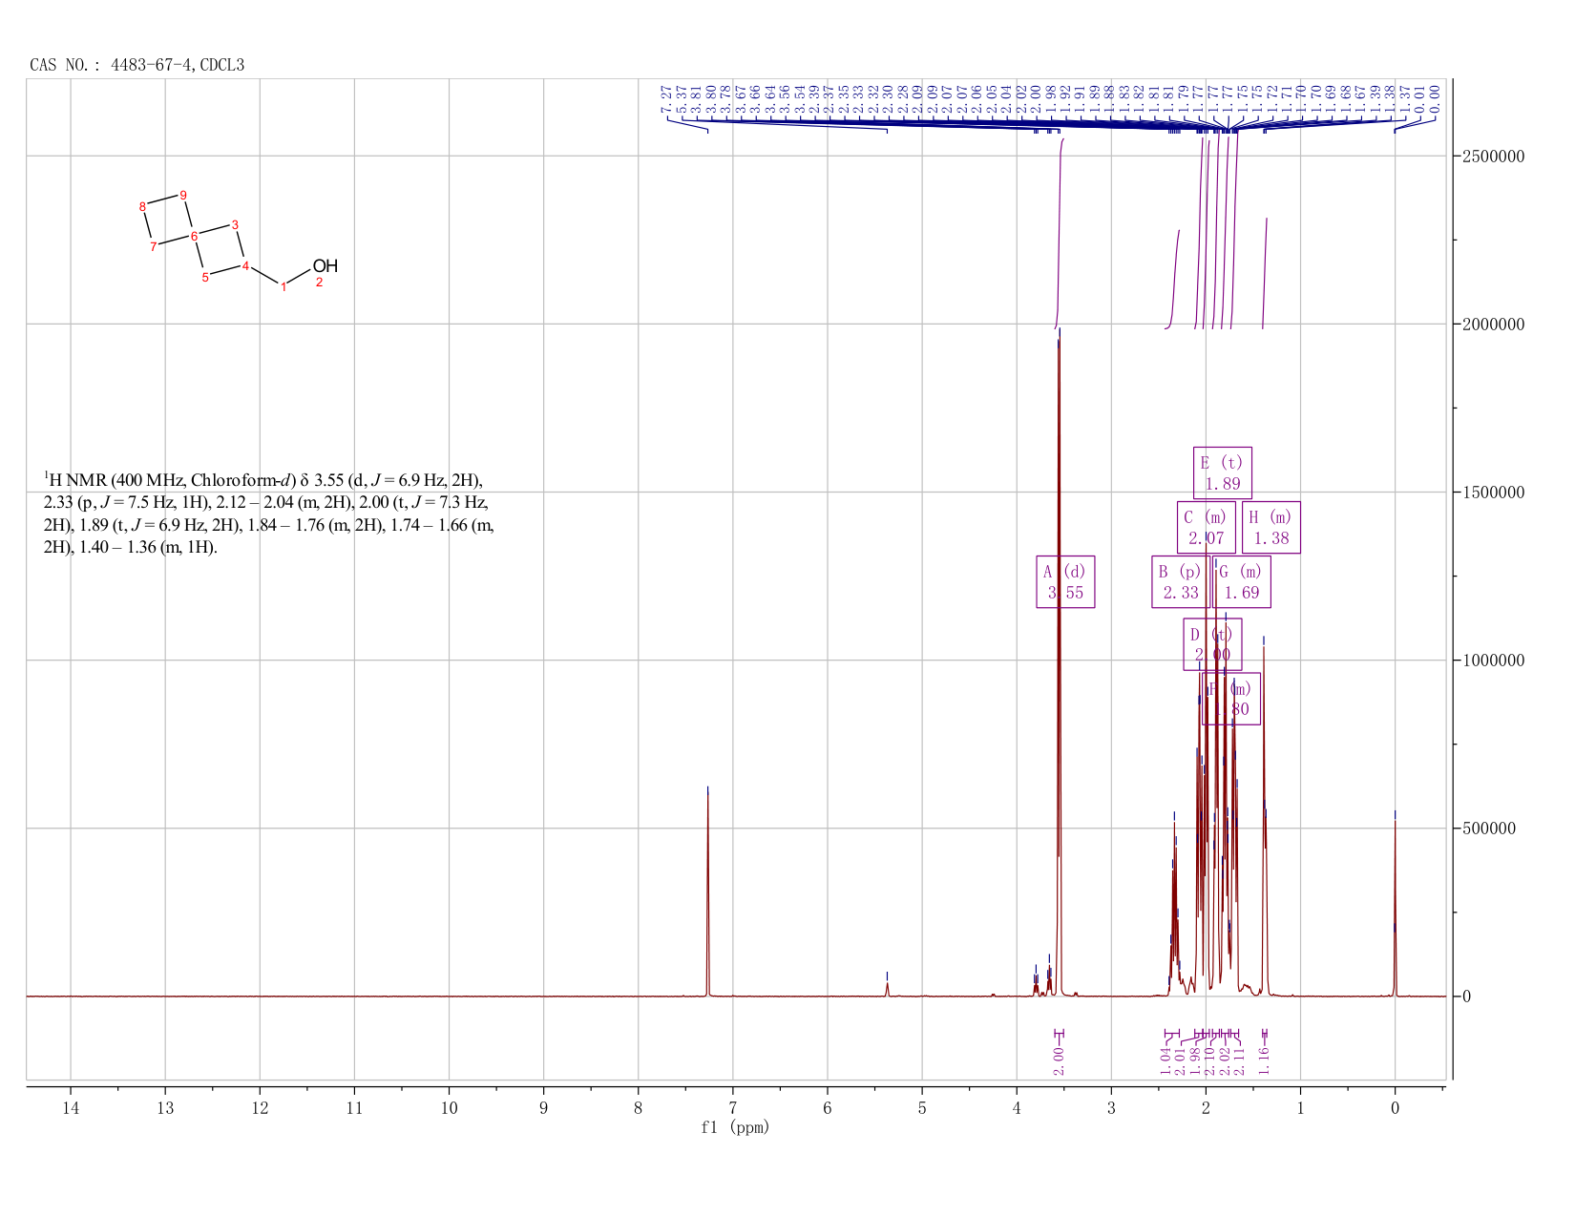Image resolution: width=1575 pixels, height=1217 pixels.
Task: Click integral value 2.00 under 3.55 peak
Action: (1059, 1060)
